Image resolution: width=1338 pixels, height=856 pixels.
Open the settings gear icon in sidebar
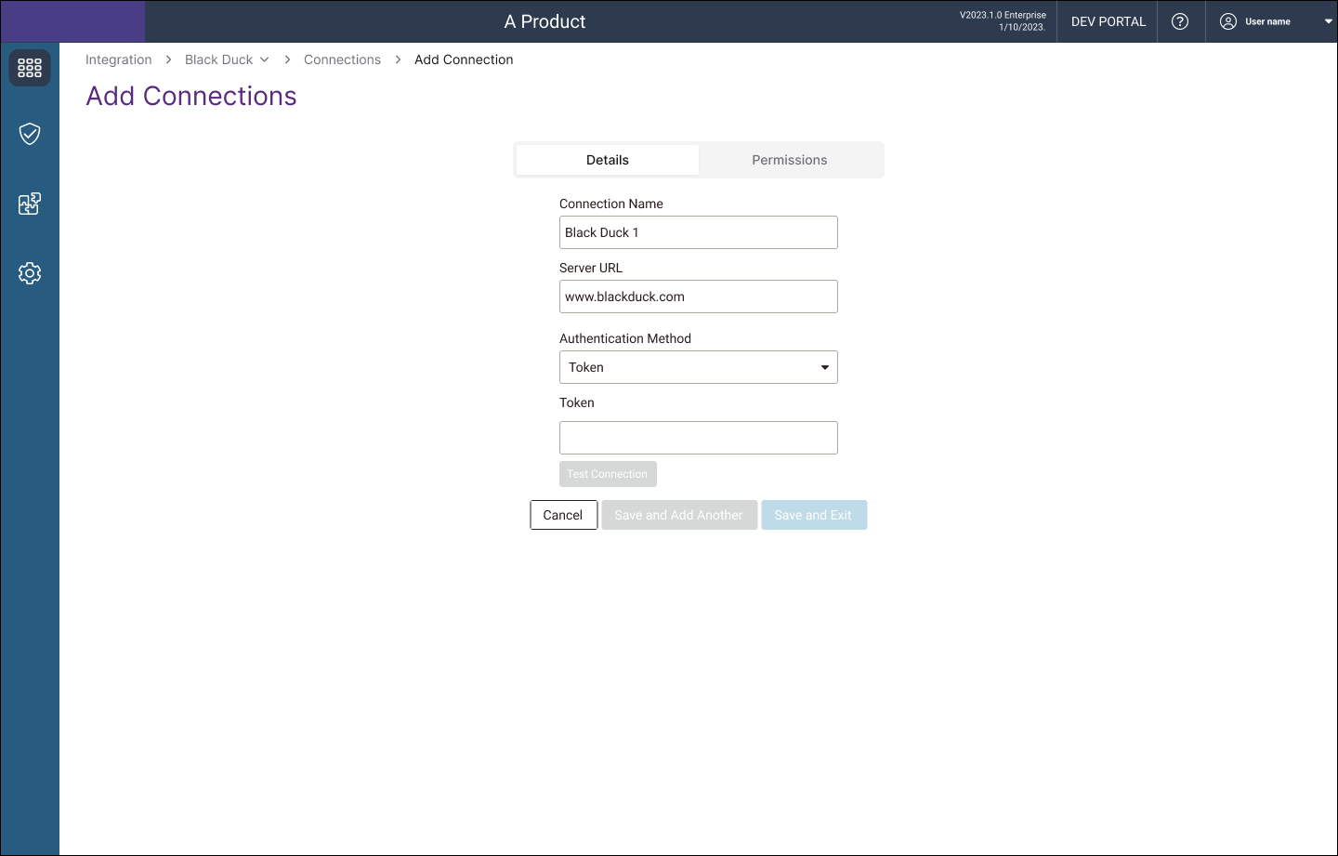[30, 273]
